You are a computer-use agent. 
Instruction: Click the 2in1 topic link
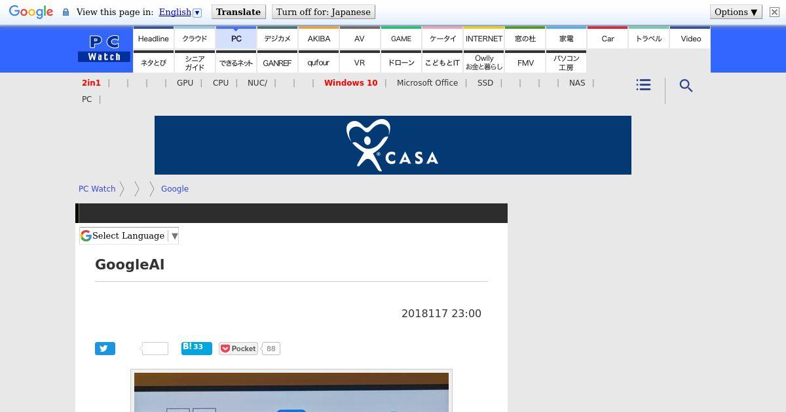91,83
